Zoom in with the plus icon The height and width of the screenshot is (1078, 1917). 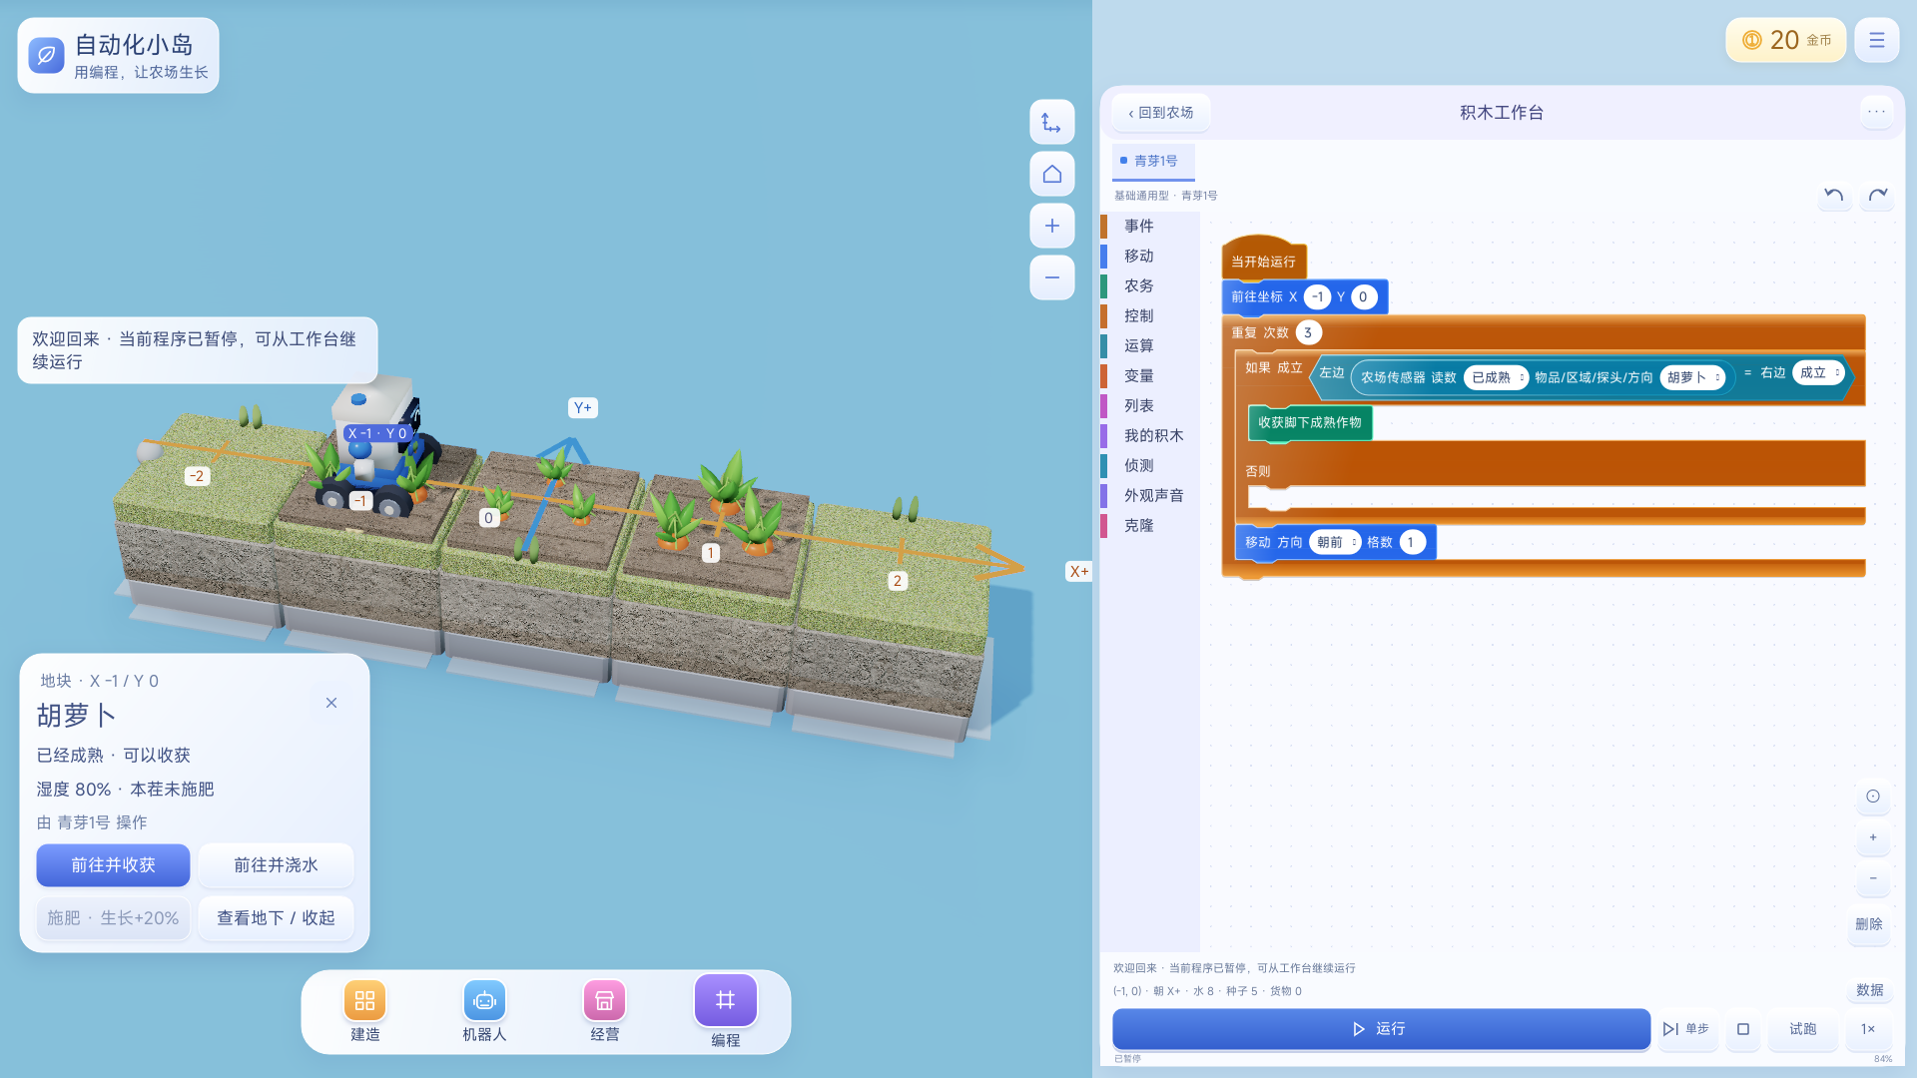click(1051, 227)
